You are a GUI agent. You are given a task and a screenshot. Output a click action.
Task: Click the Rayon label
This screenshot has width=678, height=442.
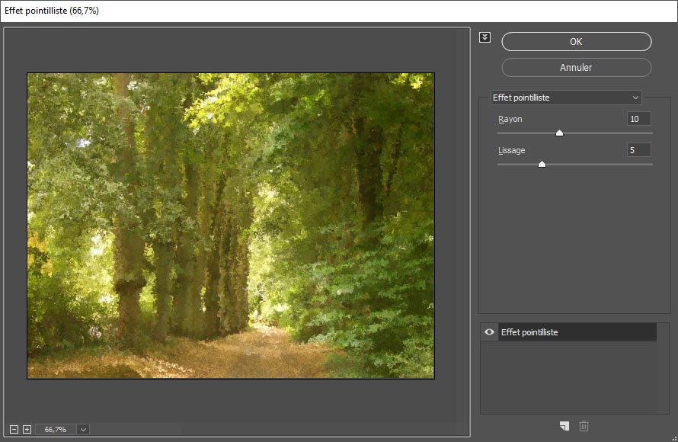click(510, 119)
